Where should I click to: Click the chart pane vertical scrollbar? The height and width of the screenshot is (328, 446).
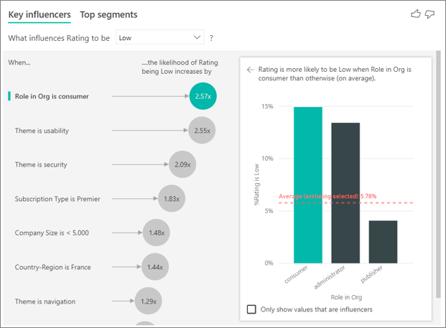[438, 179]
